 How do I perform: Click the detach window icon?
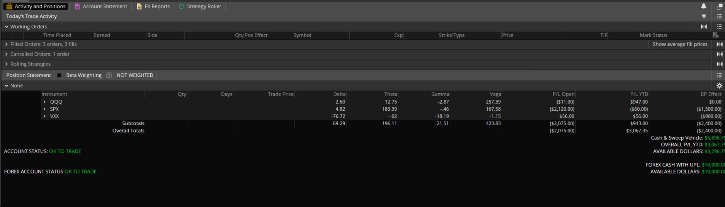719,7
